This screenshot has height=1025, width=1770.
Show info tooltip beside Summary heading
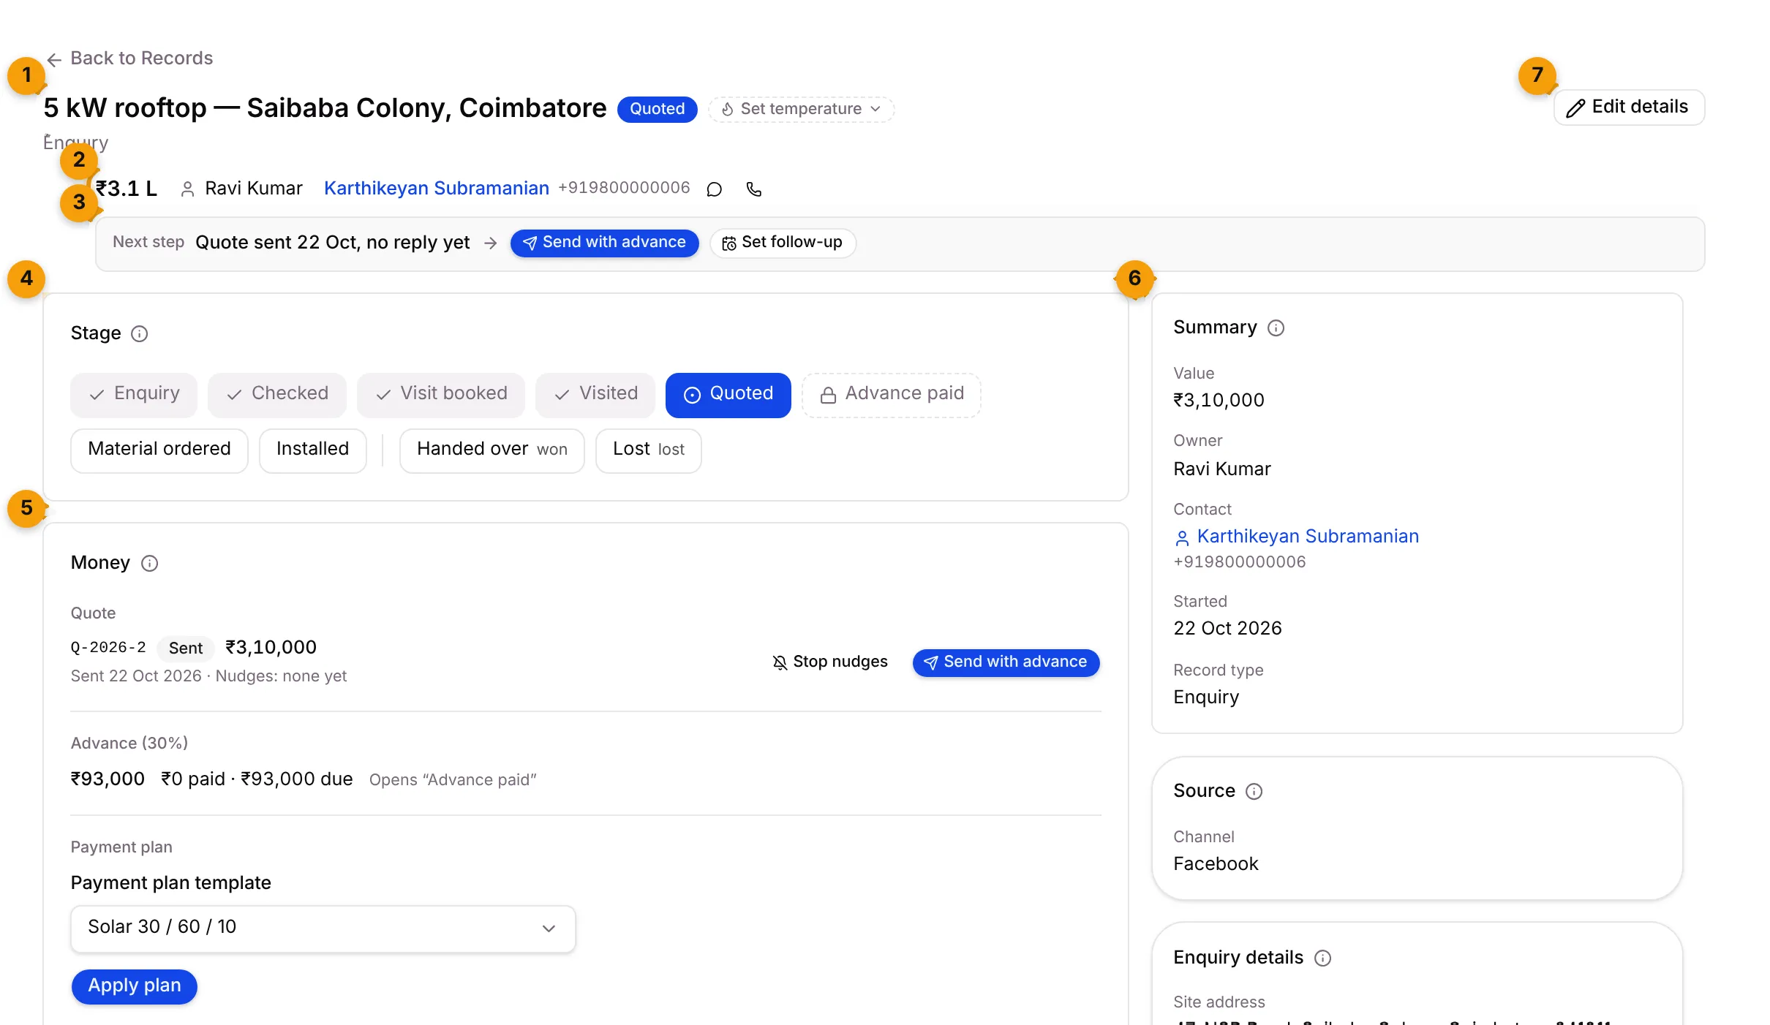click(1276, 328)
